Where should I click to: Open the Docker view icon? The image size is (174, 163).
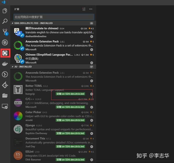point(5,64)
